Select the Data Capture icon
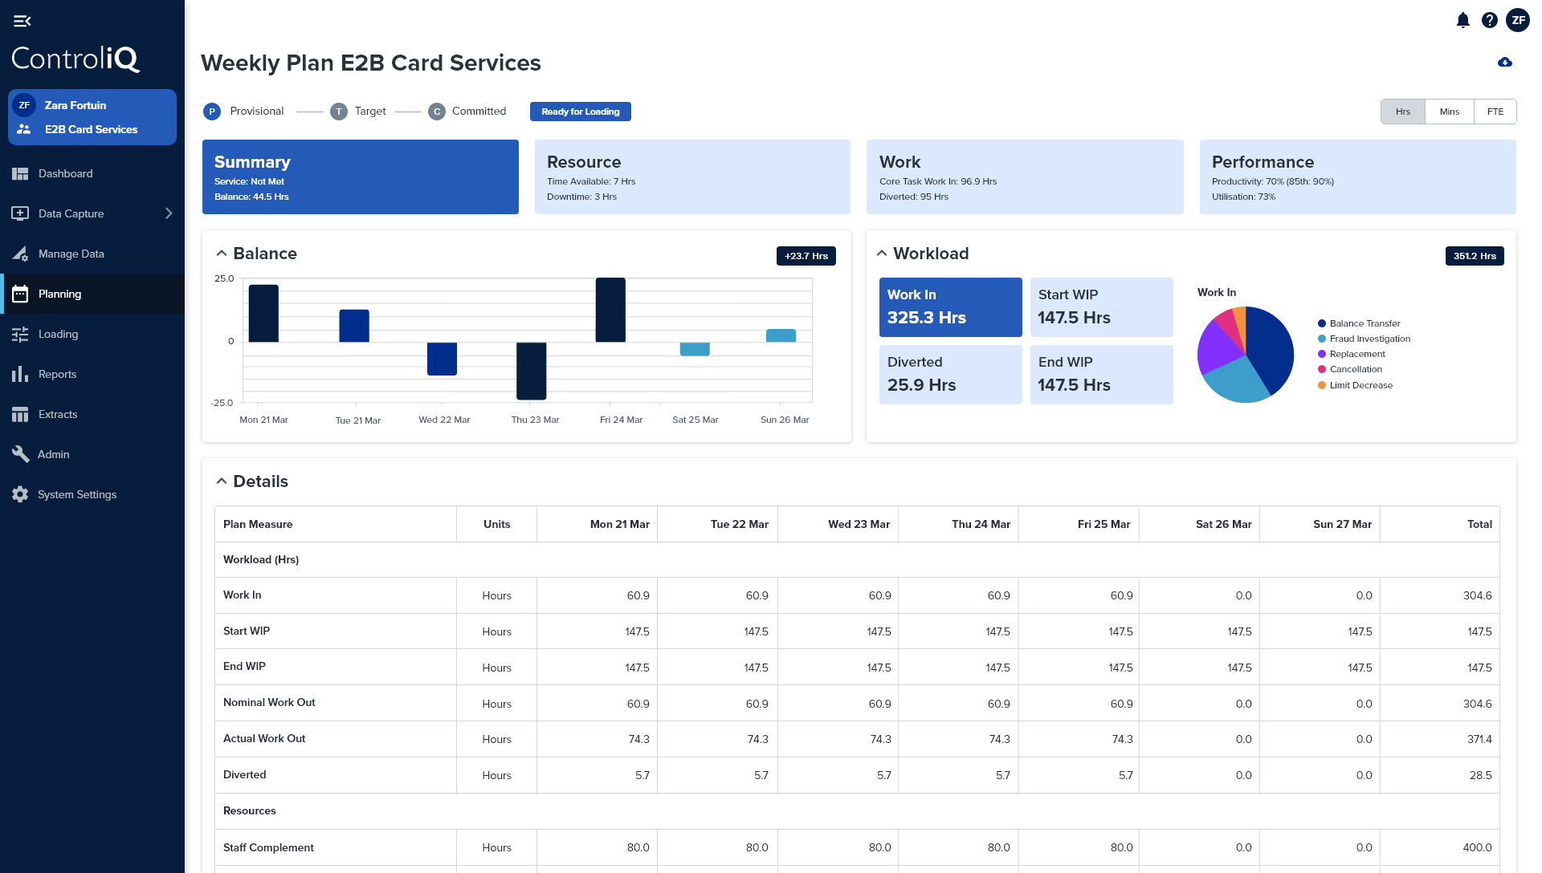Viewport: 1542px width, 873px height. [20, 213]
